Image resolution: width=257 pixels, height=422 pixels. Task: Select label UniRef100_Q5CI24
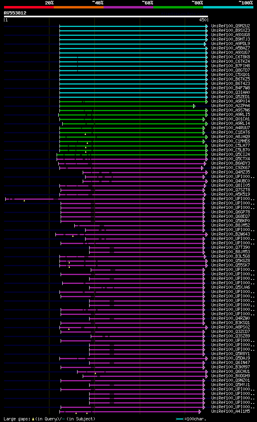click(x=230, y=155)
